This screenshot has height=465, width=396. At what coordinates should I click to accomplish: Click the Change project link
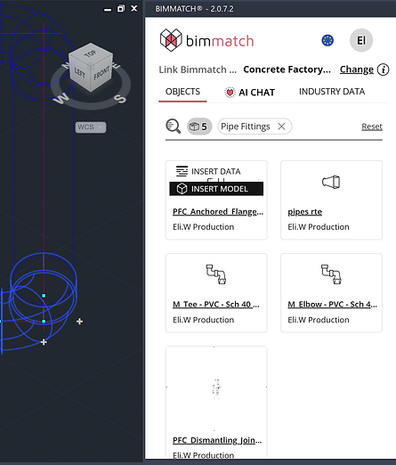pos(357,69)
